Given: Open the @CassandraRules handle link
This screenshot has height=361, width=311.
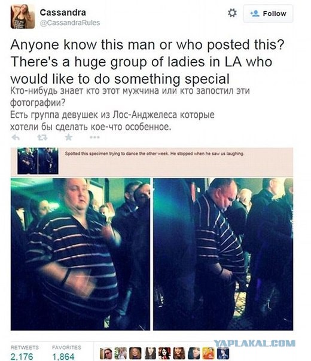Looking at the screenshot, I should [x=70, y=23].
